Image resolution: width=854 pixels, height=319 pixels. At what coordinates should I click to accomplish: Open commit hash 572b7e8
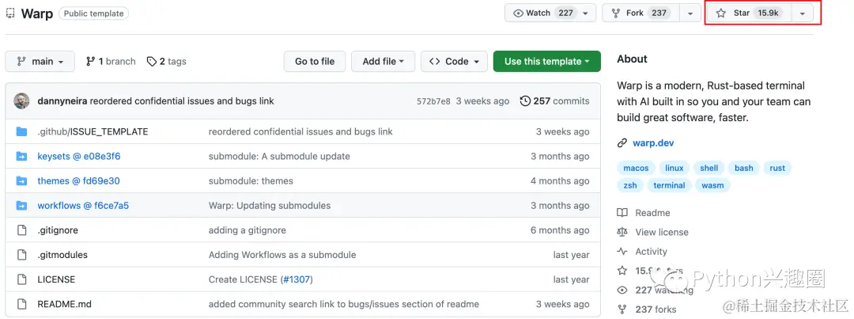433,101
